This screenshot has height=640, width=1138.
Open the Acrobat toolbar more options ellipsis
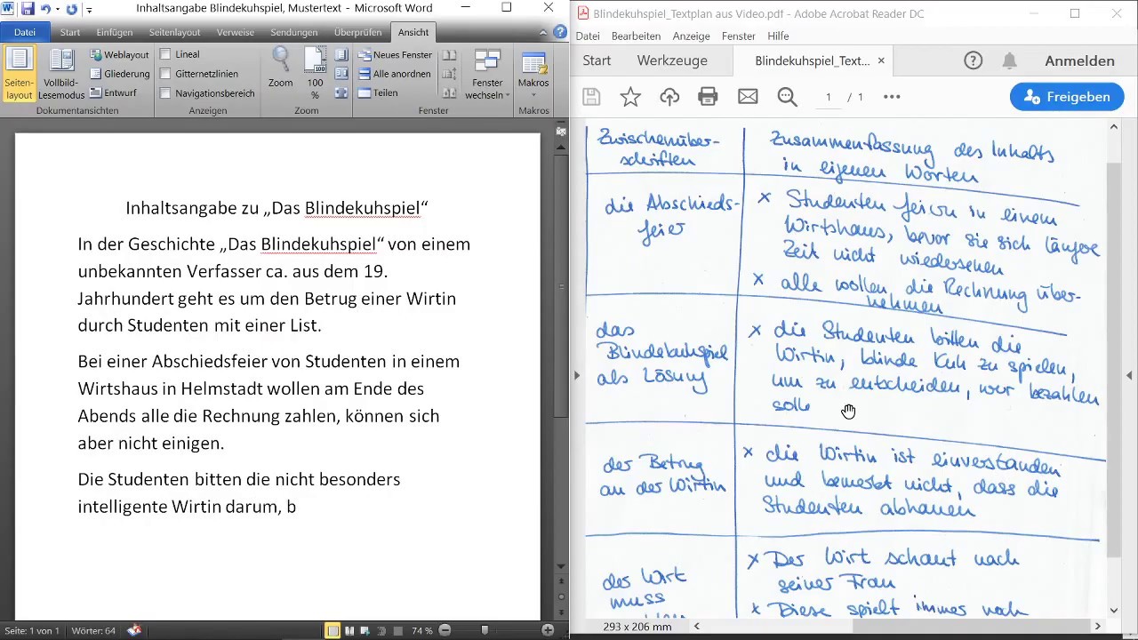coord(892,97)
